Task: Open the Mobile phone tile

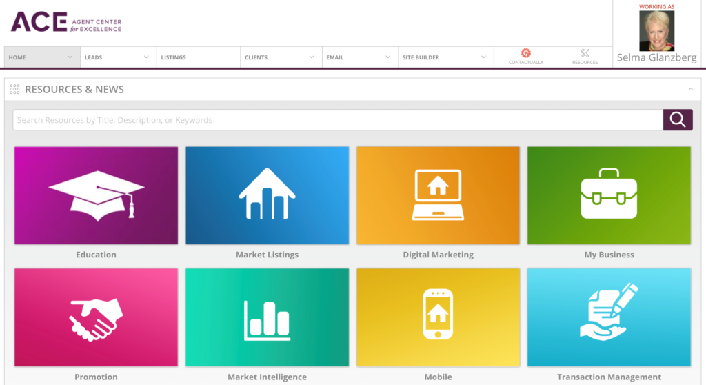Action: click(438, 318)
